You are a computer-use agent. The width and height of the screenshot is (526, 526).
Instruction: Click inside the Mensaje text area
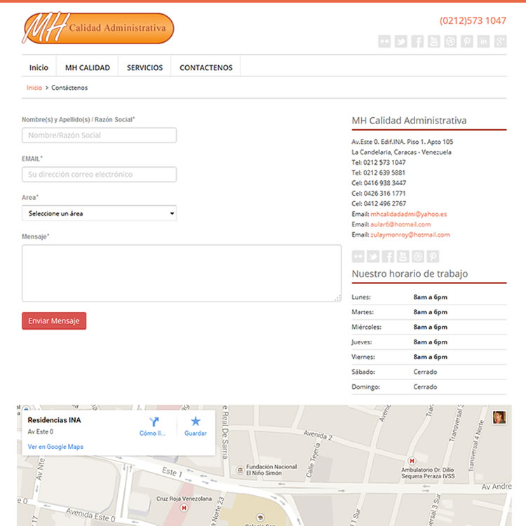coord(181,273)
